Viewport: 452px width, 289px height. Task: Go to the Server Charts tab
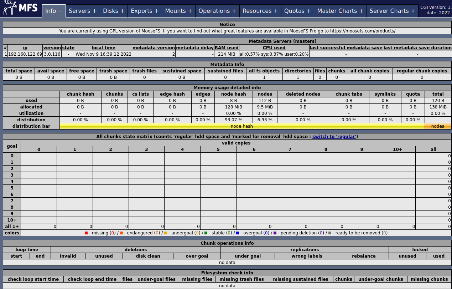pos(392,11)
